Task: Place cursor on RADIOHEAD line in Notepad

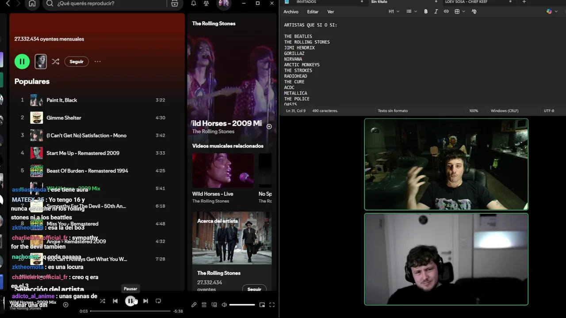Action: [295, 76]
